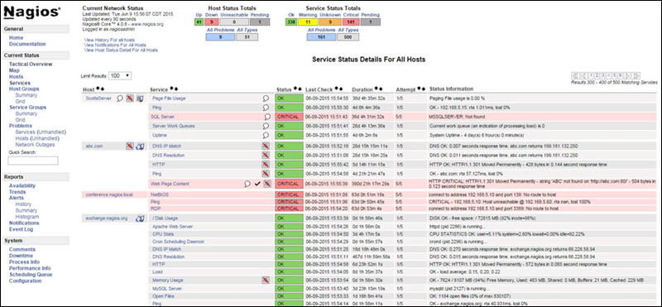The width and height of the screenshot is (662, 307).
Task: Focus the Quick Search field
Action: click(x=33, y=161)
